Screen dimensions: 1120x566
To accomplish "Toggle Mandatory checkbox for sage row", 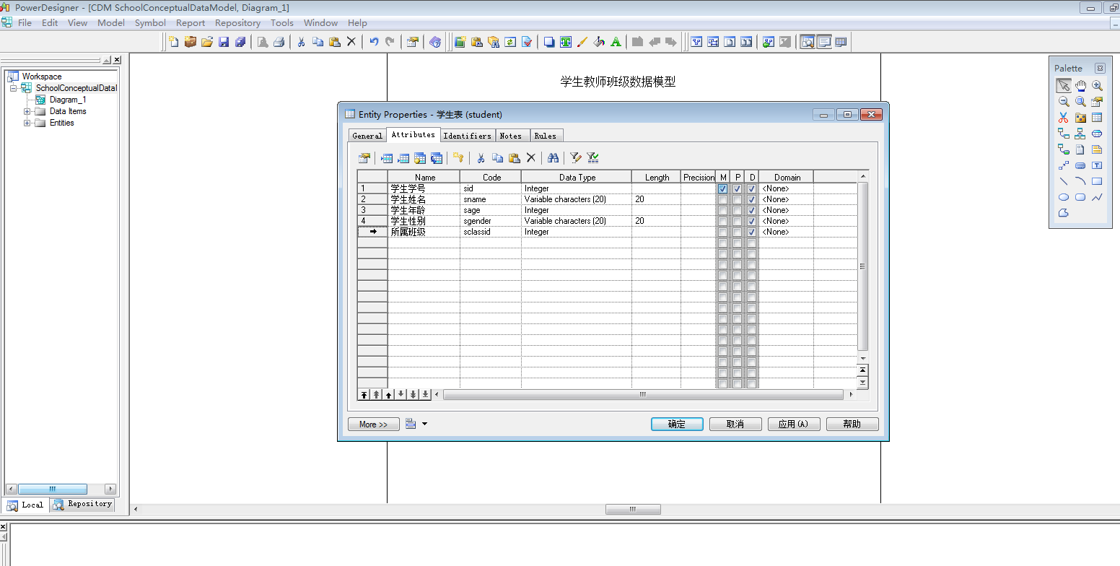I will 722,210.
